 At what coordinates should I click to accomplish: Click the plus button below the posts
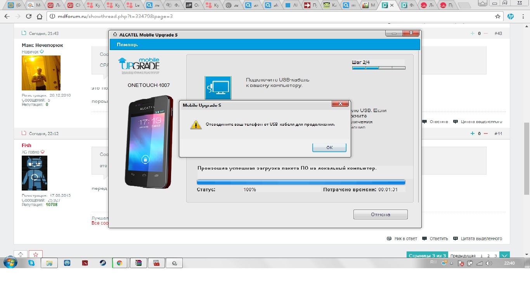[21, 255]
